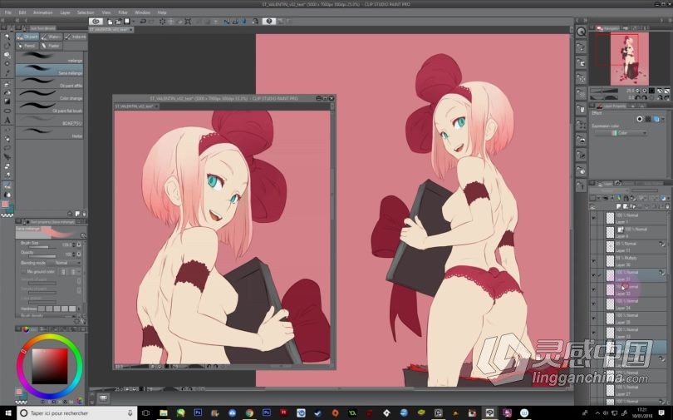
Task: Select the Gradient tool in the toolbox
Action: coord(7,101)
